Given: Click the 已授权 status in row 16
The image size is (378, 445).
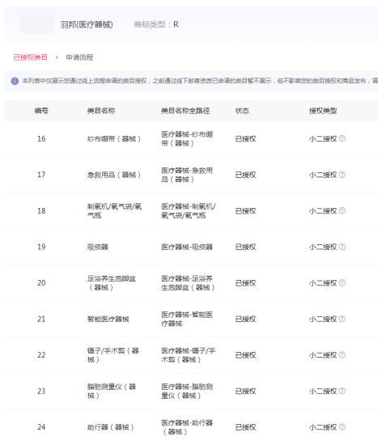Looking at the screenshot, I should click(x=245, y=139).
